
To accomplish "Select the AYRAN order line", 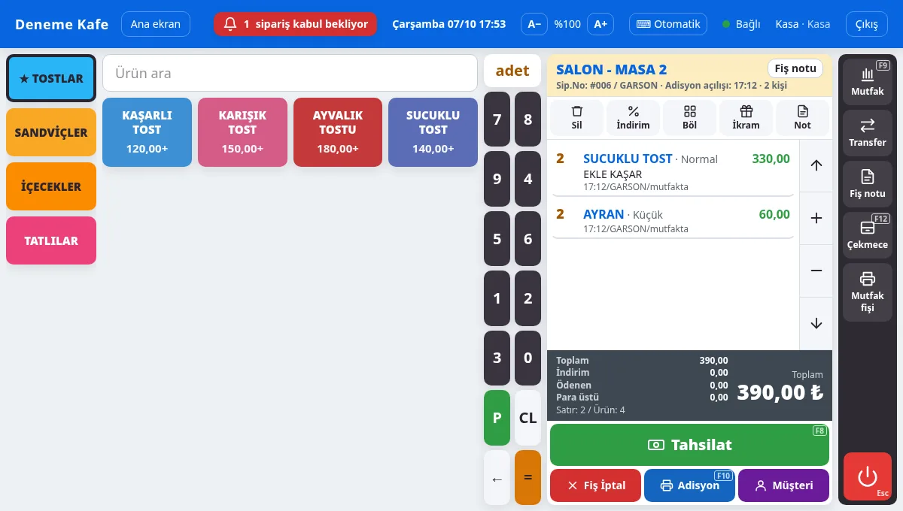I will (x=673, y=220).
